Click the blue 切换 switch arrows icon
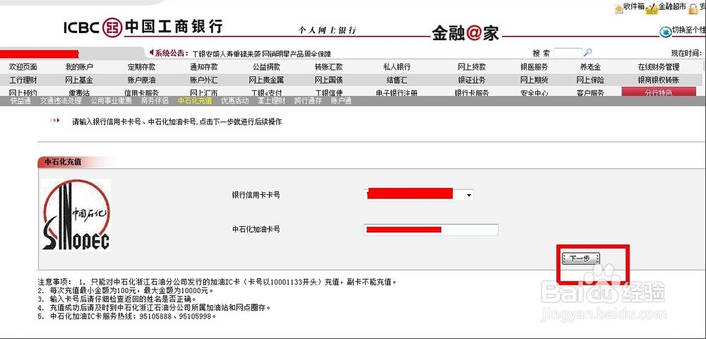The height and width of the screenshot is (339, 706). click(666, 32)
